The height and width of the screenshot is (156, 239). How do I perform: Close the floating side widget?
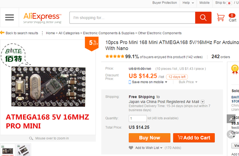click(x=231, y=133)
